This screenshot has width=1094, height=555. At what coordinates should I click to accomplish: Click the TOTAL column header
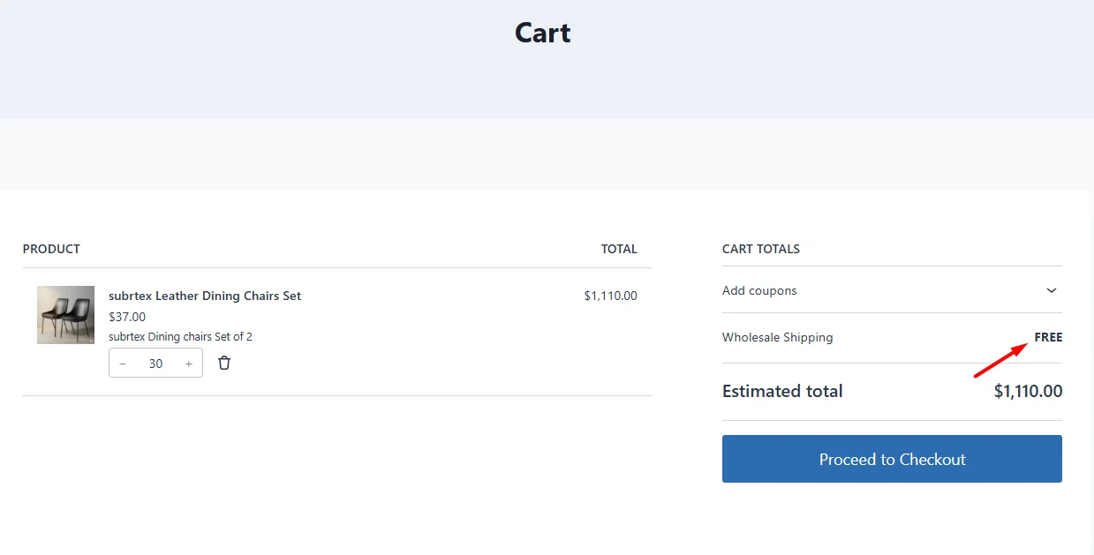(619, 249)
